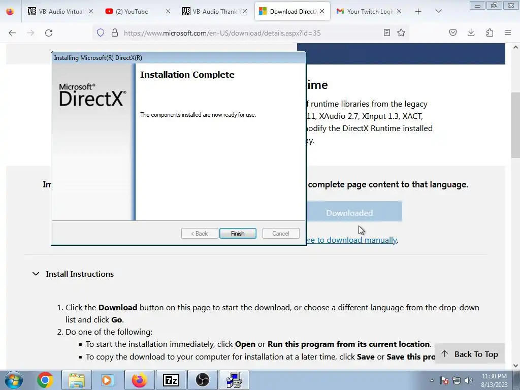Open OBS Studio from the taskbar
The image size is (520, 390).
tap(202, 380)
